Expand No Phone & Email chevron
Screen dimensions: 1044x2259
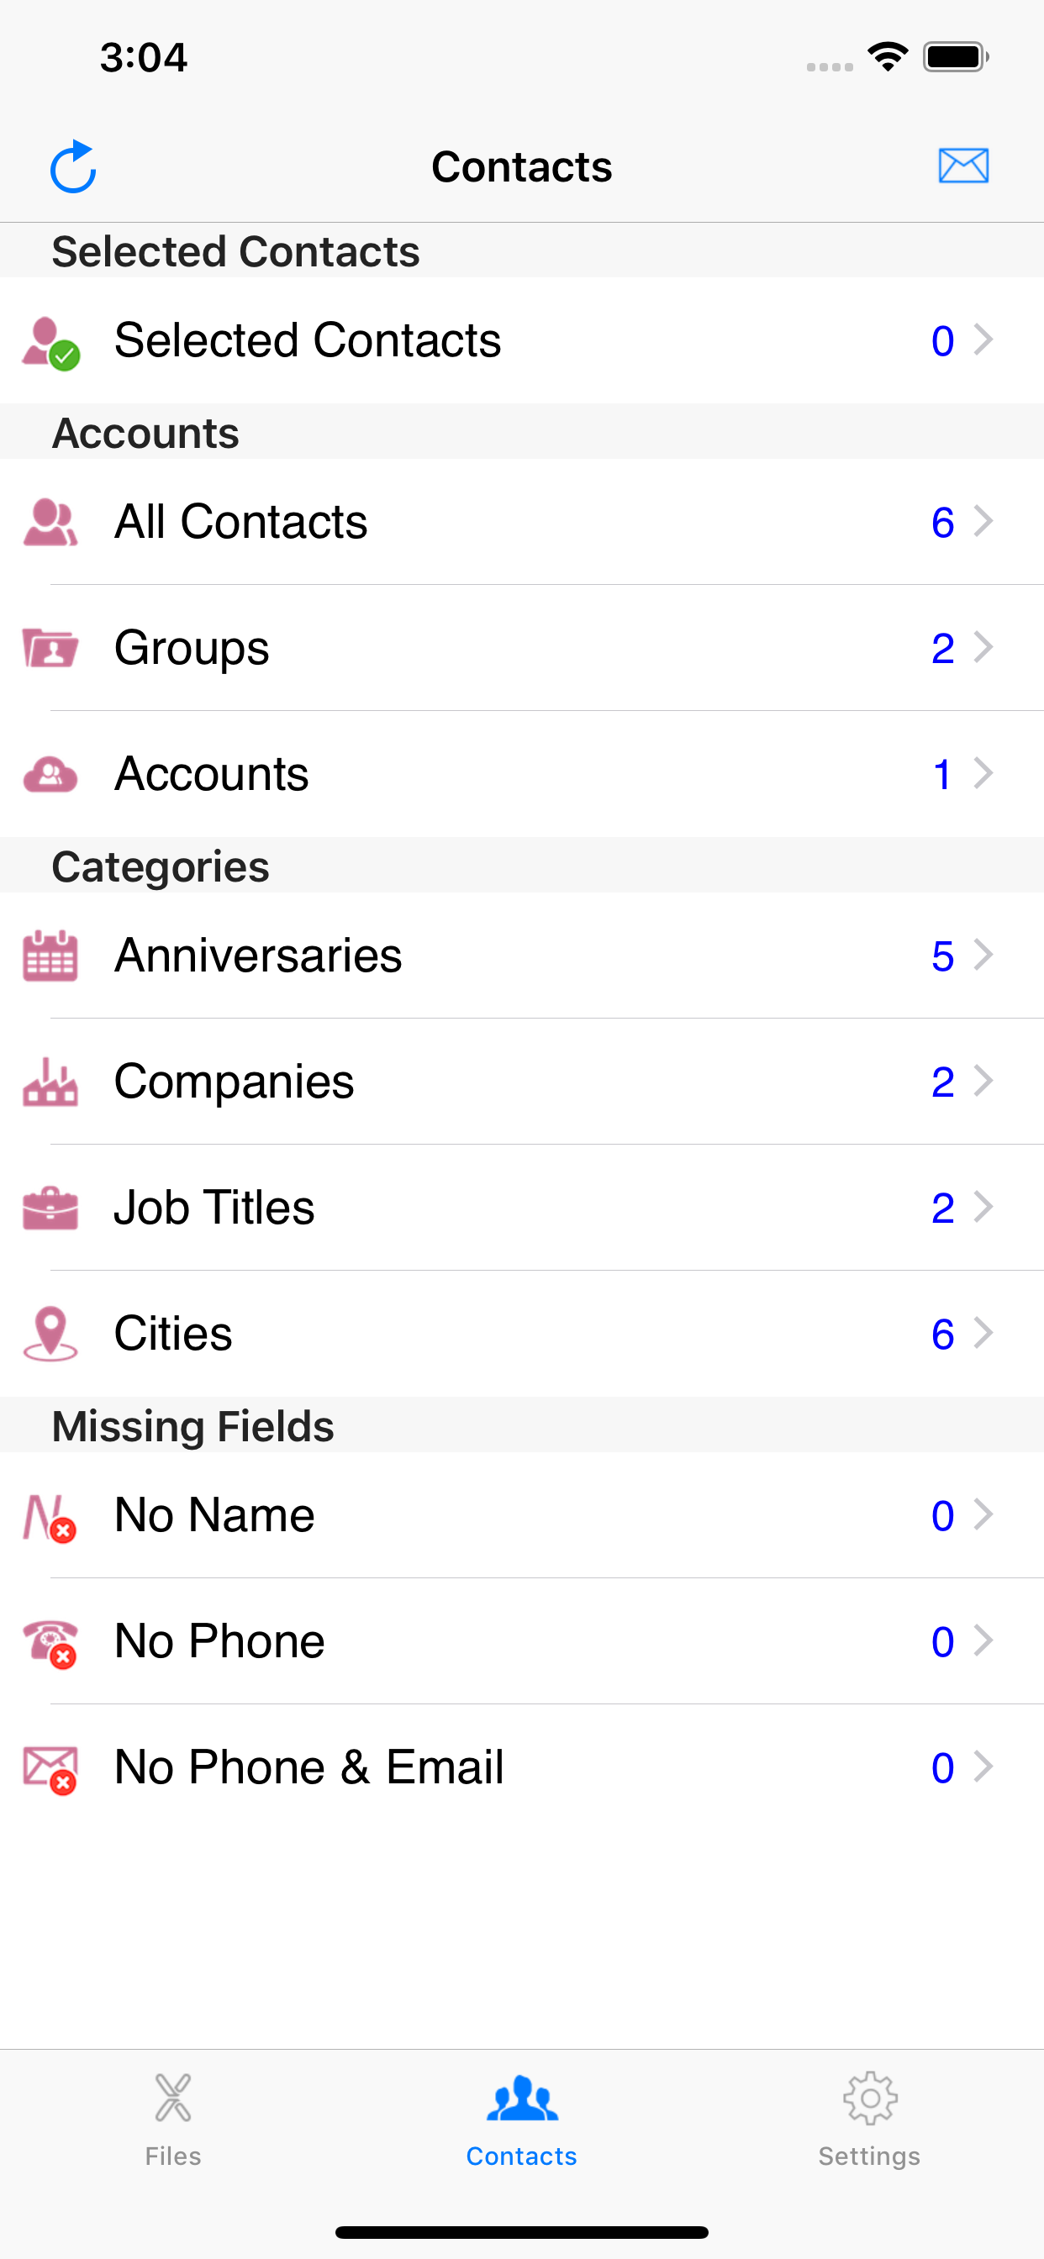coord(983,1767)
